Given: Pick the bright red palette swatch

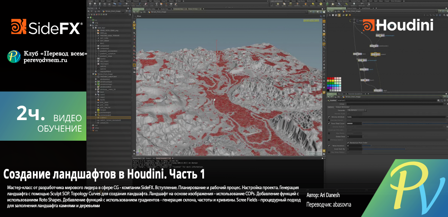Looking at the screenshot, I should 333,78.
